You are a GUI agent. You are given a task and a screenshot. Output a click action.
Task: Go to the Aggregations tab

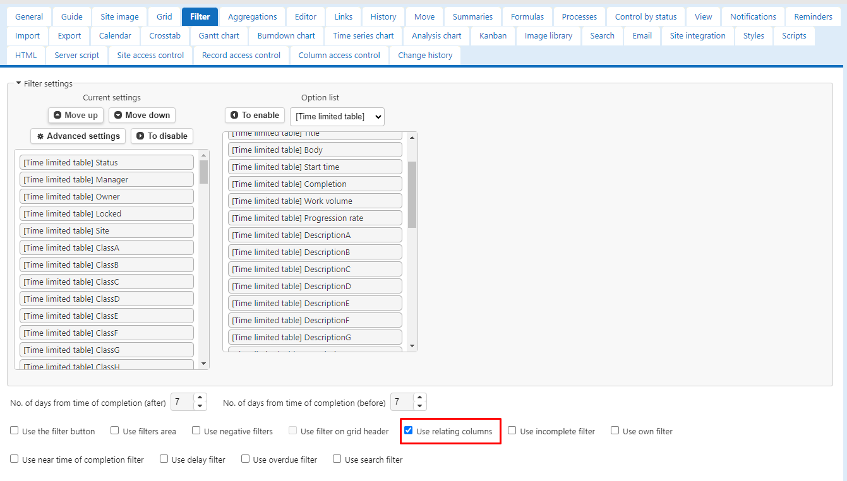point(253,16)
